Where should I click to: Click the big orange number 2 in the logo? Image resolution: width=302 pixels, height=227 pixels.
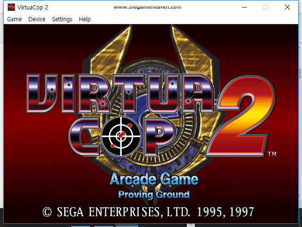[242, 115]
